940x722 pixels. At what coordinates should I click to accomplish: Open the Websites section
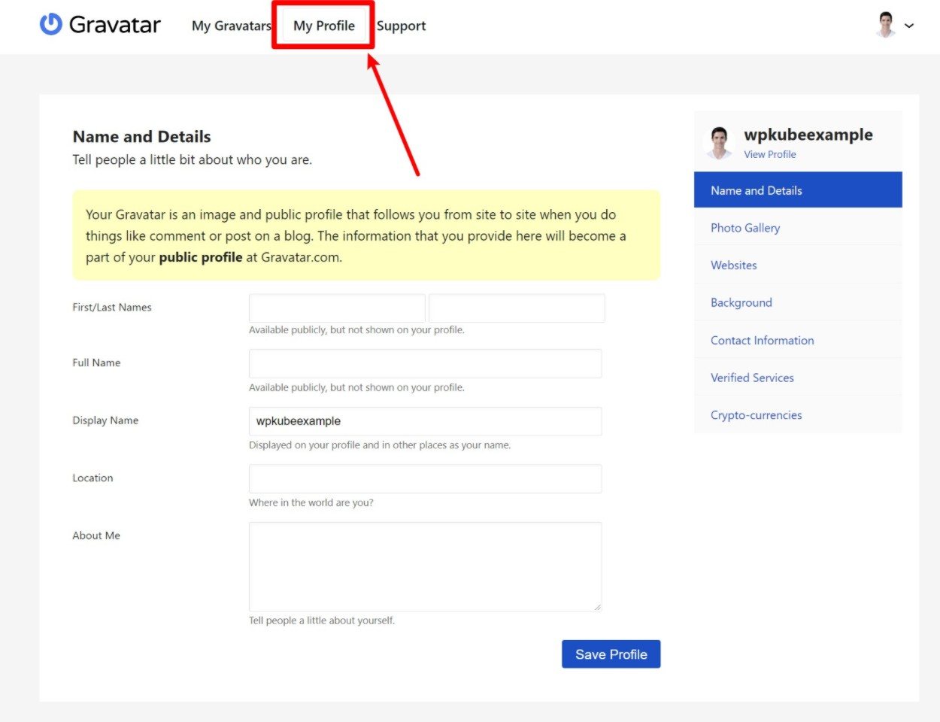[798, 265]
